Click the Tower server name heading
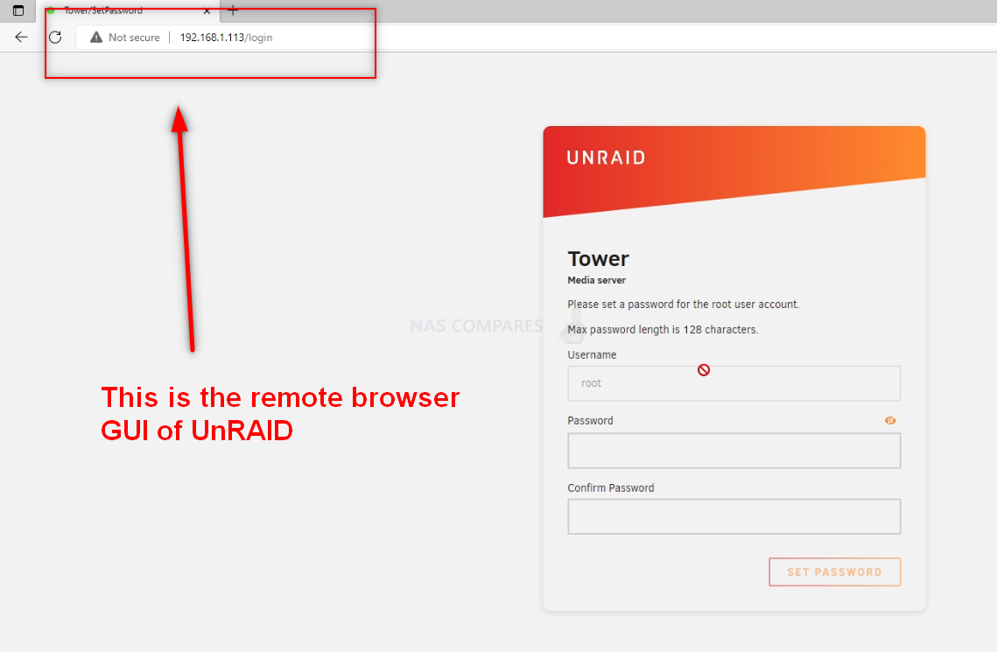The height and width of the screenshot is (652, 997). [599, 259]
